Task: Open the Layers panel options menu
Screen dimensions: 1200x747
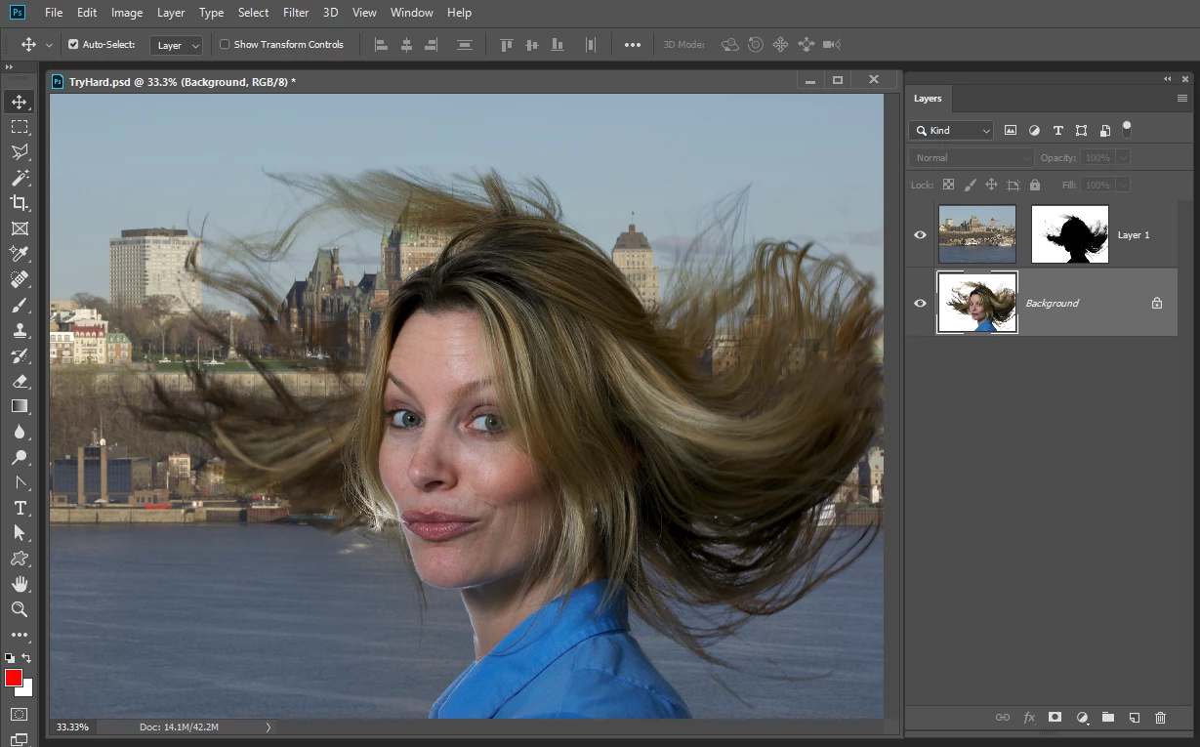Action: click(x=1182, y=99)
